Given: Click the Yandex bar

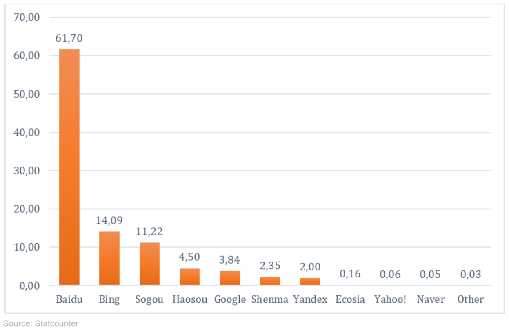Looking at the screenshot, I should tap(310, 281).
